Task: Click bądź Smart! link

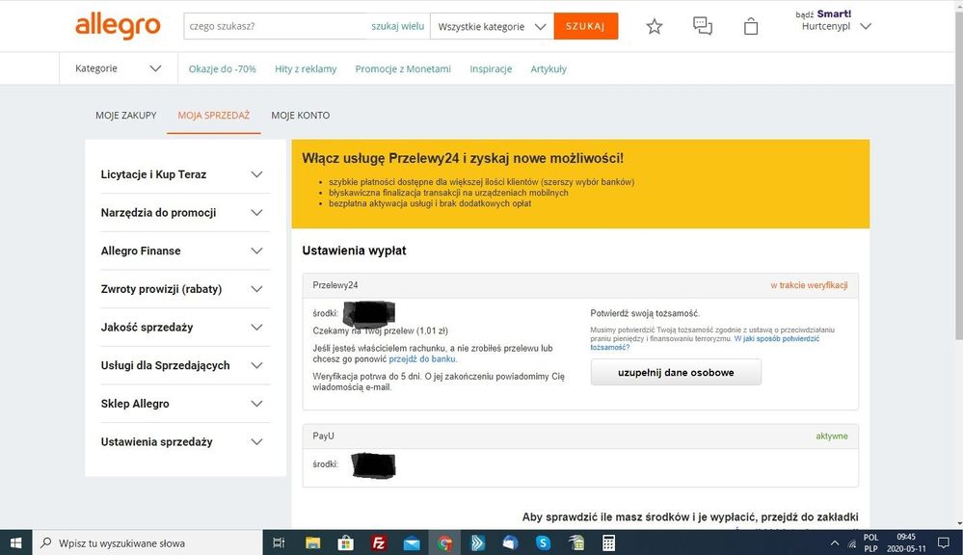Action: tap(823, 13)
